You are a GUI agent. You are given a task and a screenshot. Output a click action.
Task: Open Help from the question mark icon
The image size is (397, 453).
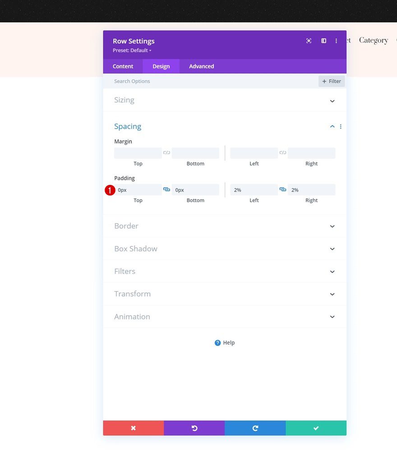click(x=218, y=342)
